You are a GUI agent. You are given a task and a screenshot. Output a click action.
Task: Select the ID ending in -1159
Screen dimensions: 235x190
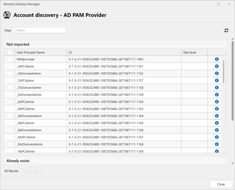pyautogui.click(x=106, y=95)
